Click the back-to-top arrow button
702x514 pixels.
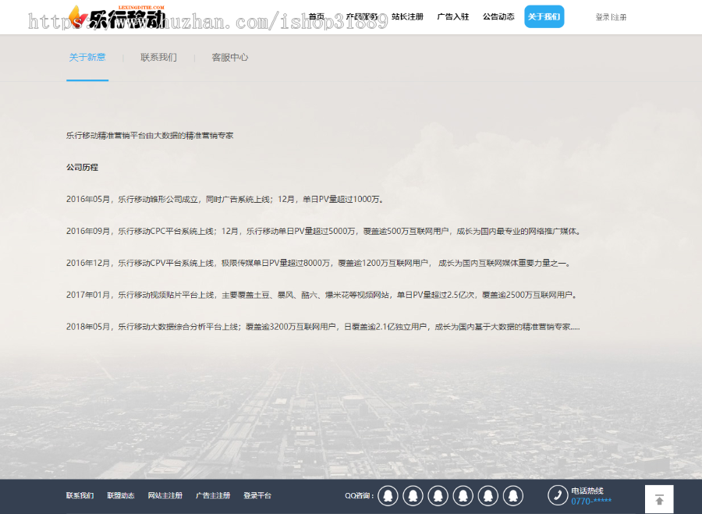click(659, 499)
